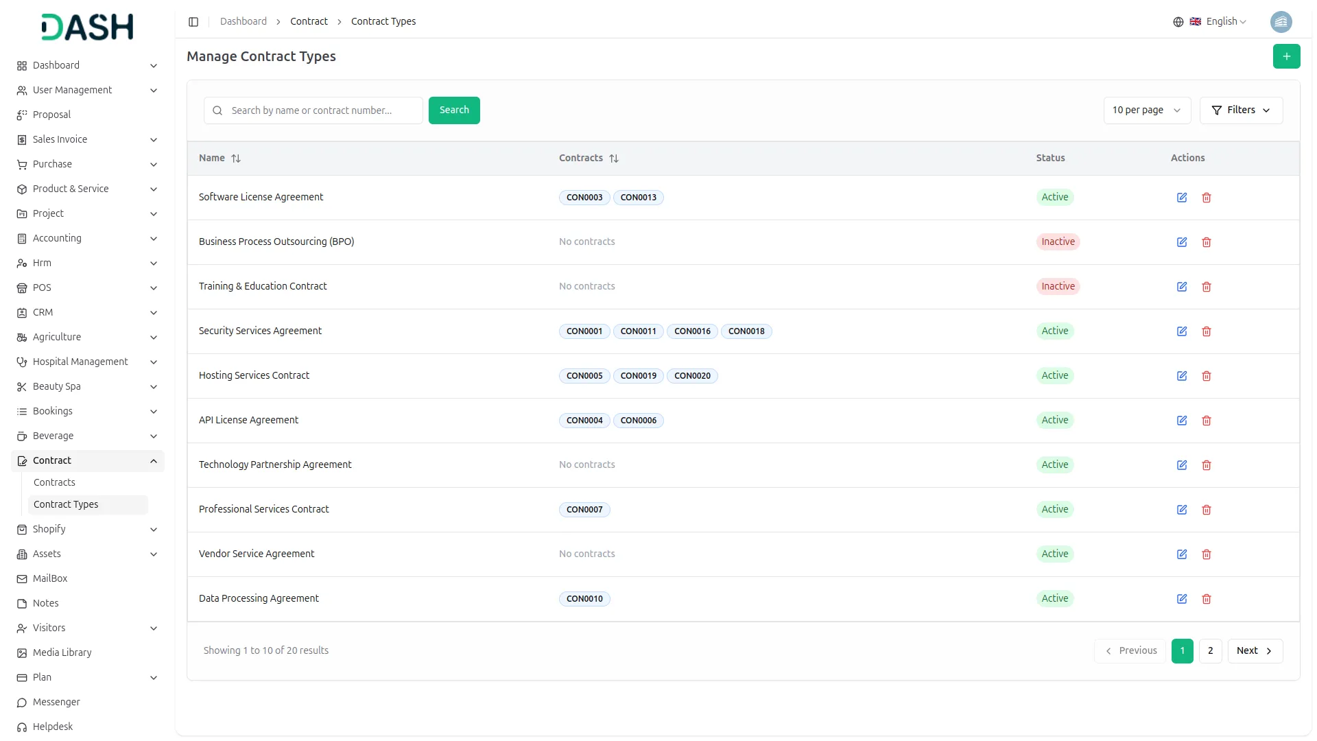
Task: Open the user avatar profile menu
Action: point(1280,22)
